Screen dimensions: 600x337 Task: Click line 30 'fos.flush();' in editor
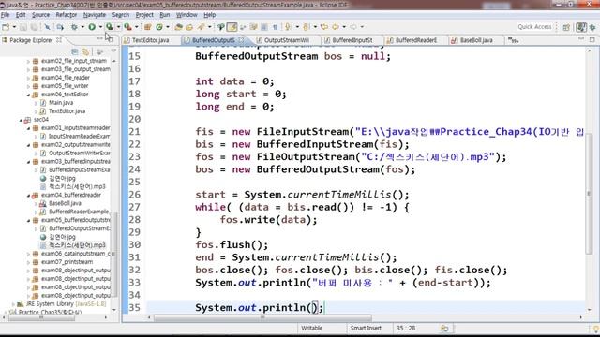(232, 244)
